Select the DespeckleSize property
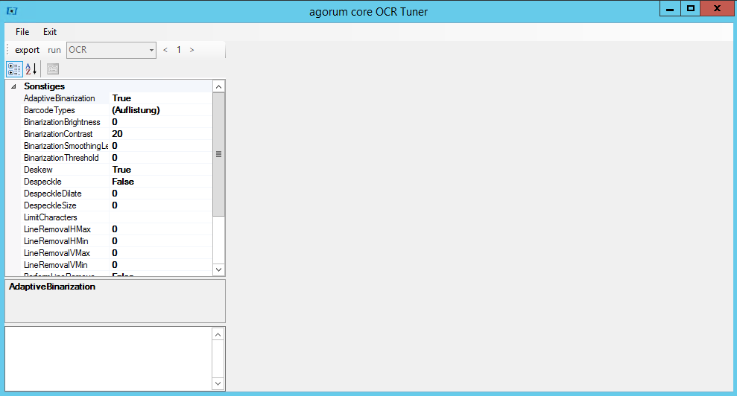This screenshot has width=737, height=396. [50, 205]
